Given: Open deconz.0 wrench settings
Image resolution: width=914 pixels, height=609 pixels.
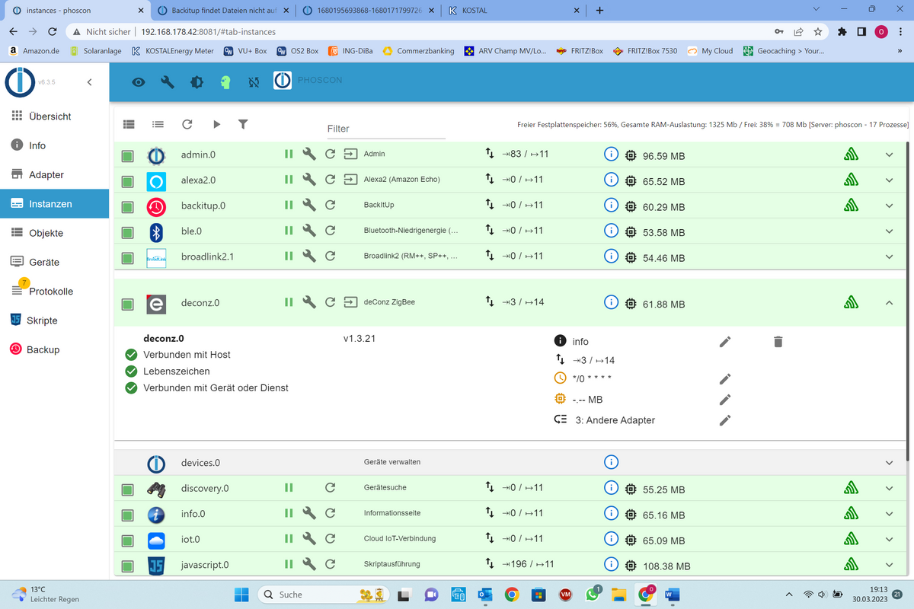Looking at the screenshot, I should click(x=309, y=302).
